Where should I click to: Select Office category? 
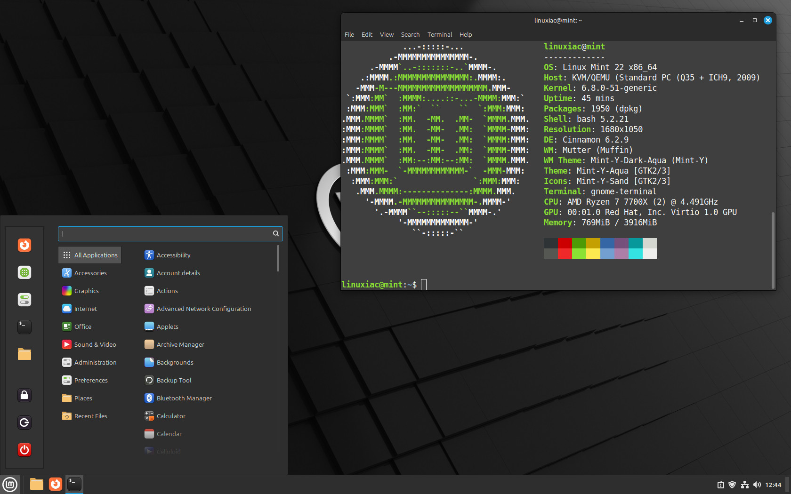77,327
